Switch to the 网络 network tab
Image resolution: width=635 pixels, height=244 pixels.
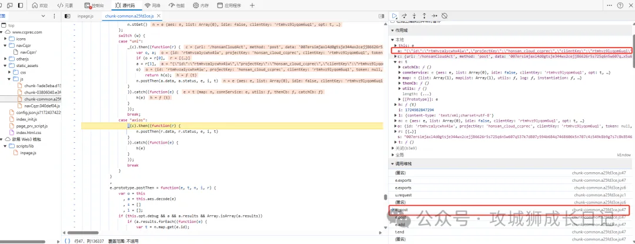click(152, 5)
